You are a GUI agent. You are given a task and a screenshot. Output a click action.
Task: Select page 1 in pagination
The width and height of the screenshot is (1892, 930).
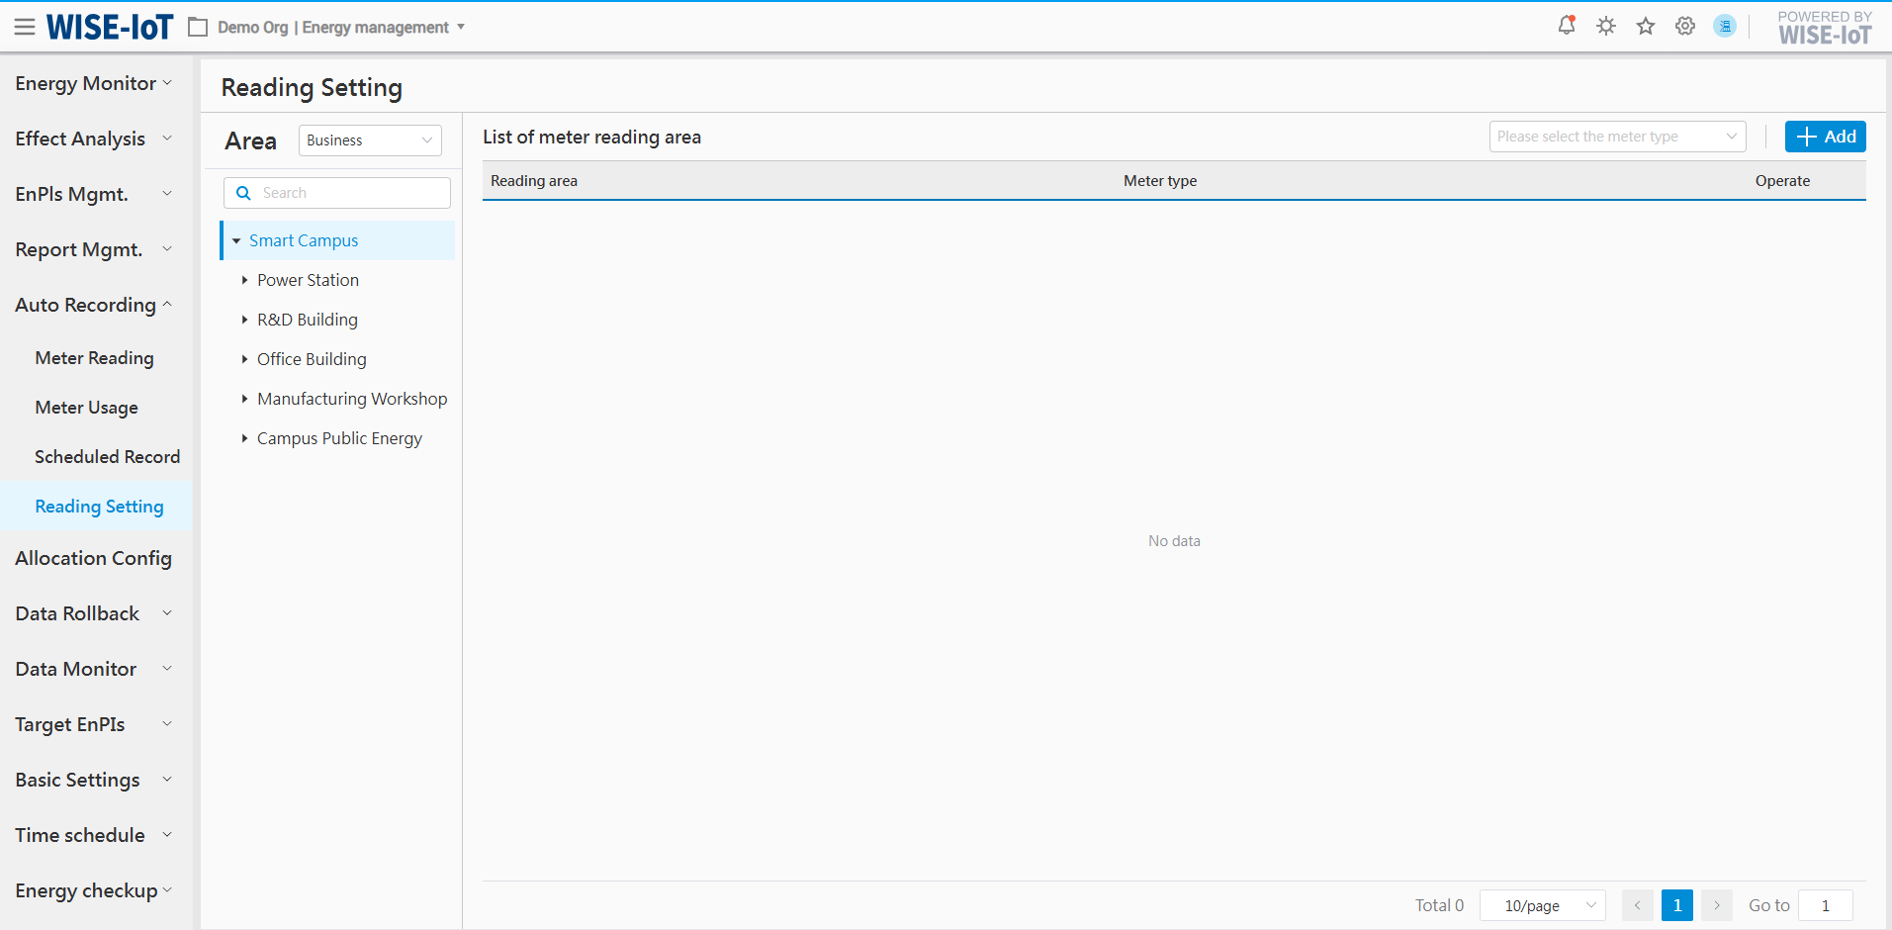(x=1676, y=905)
